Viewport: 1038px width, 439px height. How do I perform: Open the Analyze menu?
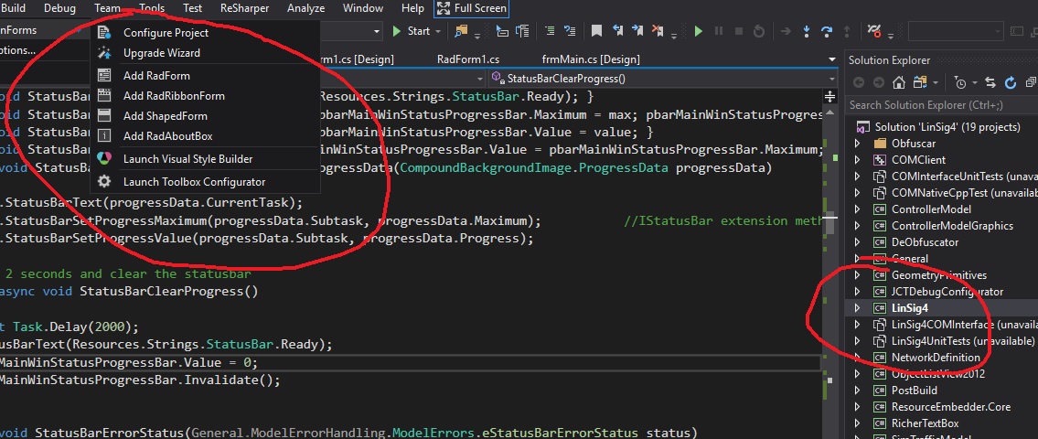(305, 8)
